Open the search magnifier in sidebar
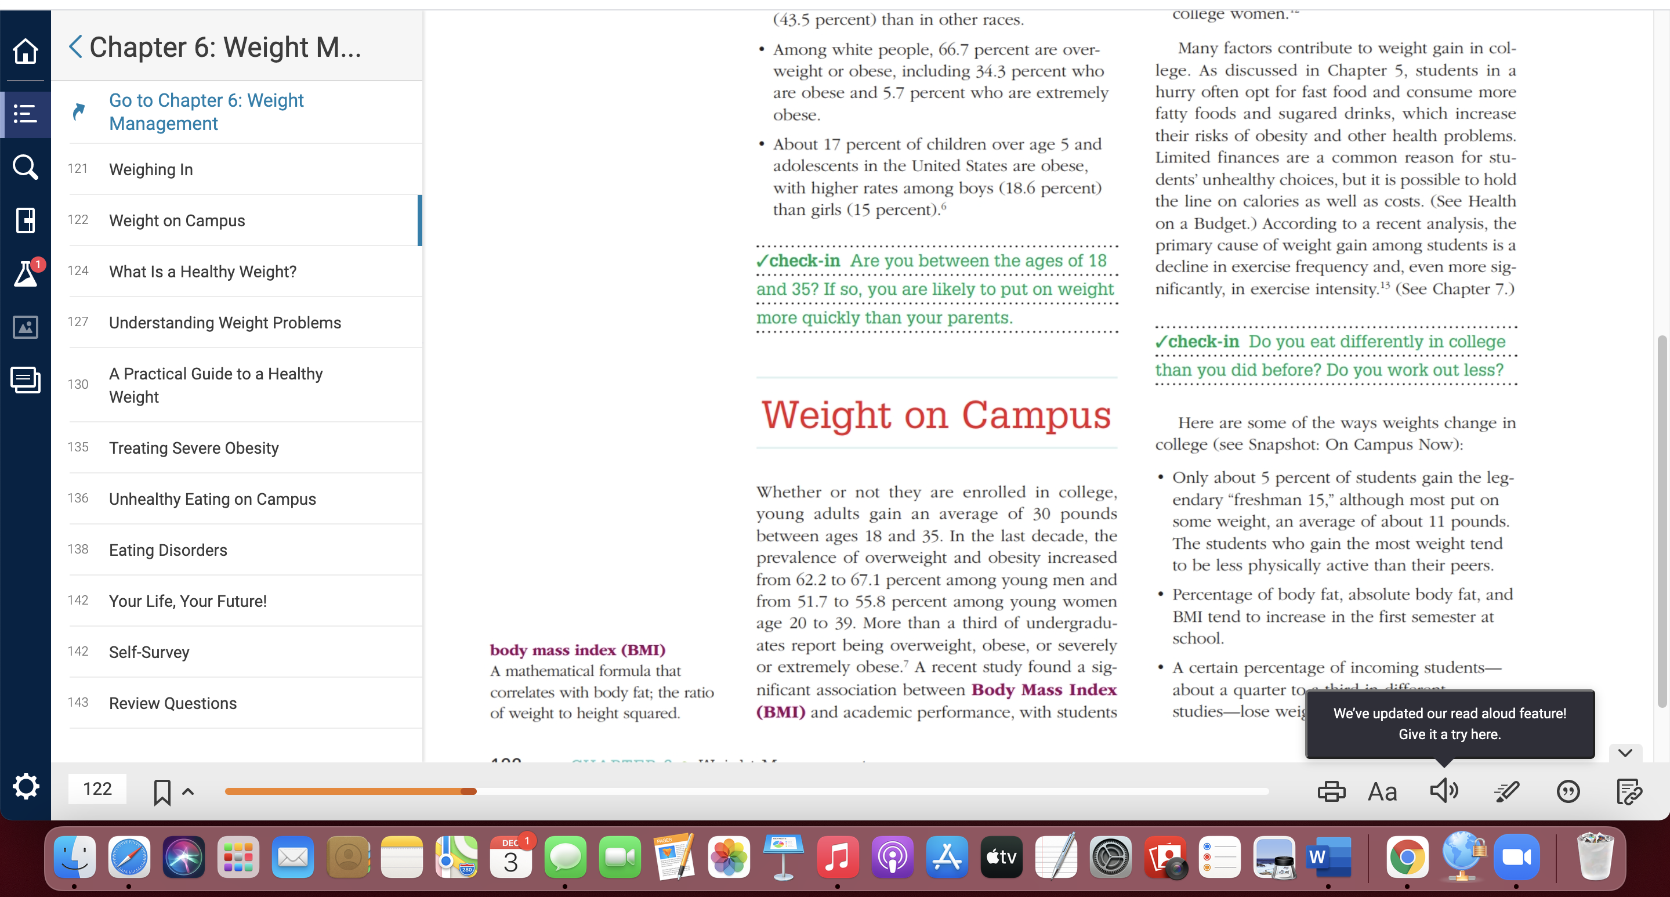Image resolution: width=1670 pixels, height=897 pixels. [x=26, y=167]
